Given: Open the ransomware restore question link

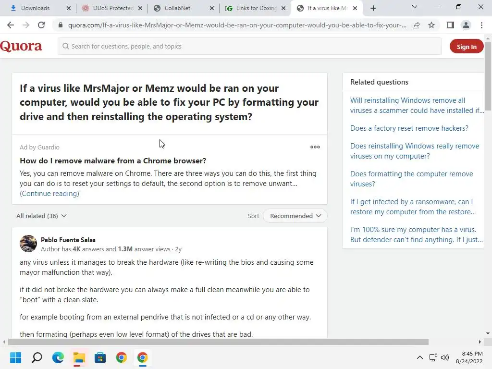Looking at the screenshot, I should (413, 207).
